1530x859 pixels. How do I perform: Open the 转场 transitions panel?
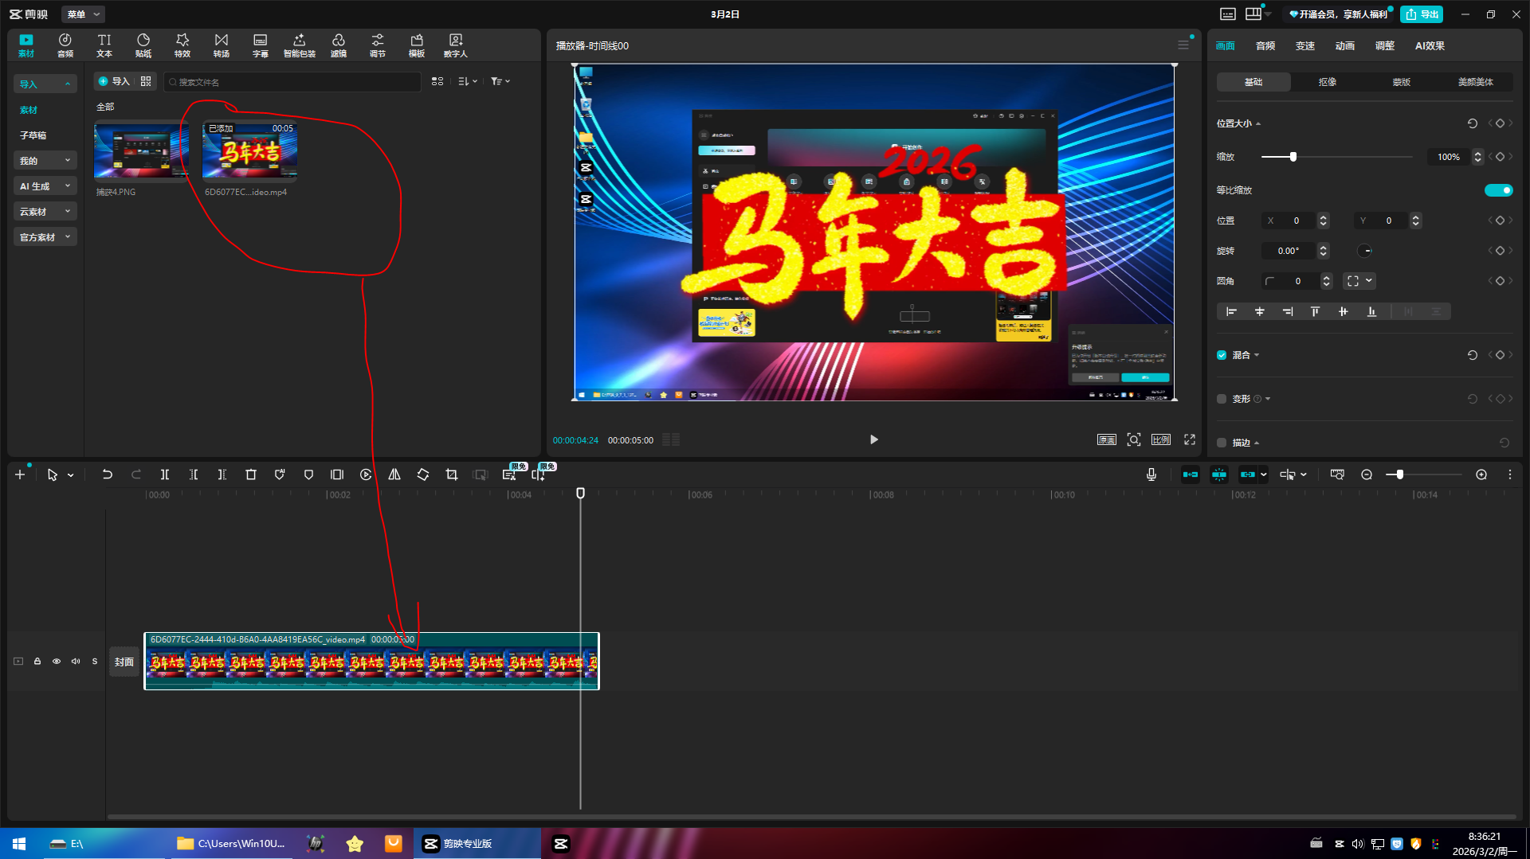click(221, 44)
